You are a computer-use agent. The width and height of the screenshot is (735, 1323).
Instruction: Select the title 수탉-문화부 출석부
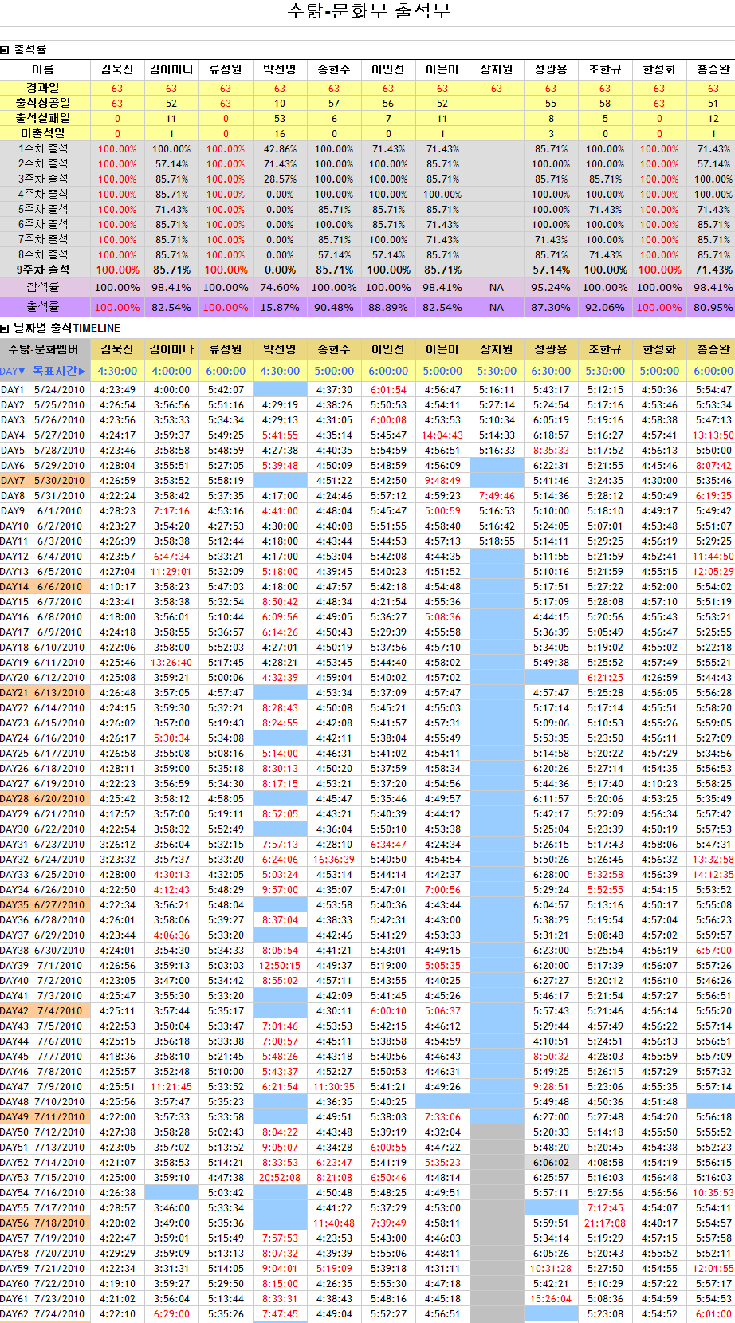[x=368, y=11]
